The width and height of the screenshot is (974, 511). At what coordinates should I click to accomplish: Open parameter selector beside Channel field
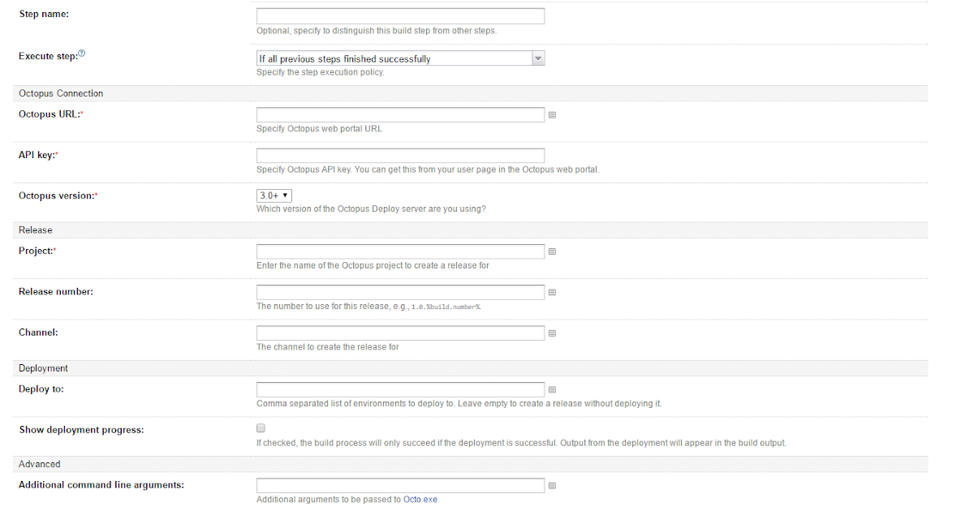click(552, 333)
